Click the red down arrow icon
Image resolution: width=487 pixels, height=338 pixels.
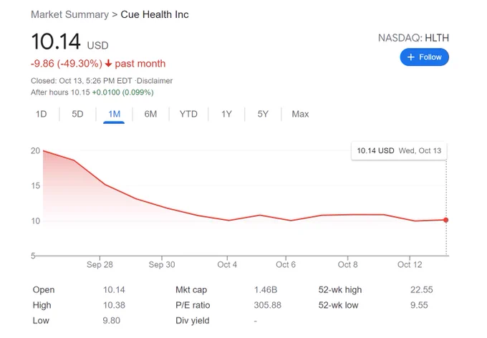[108, 63]
